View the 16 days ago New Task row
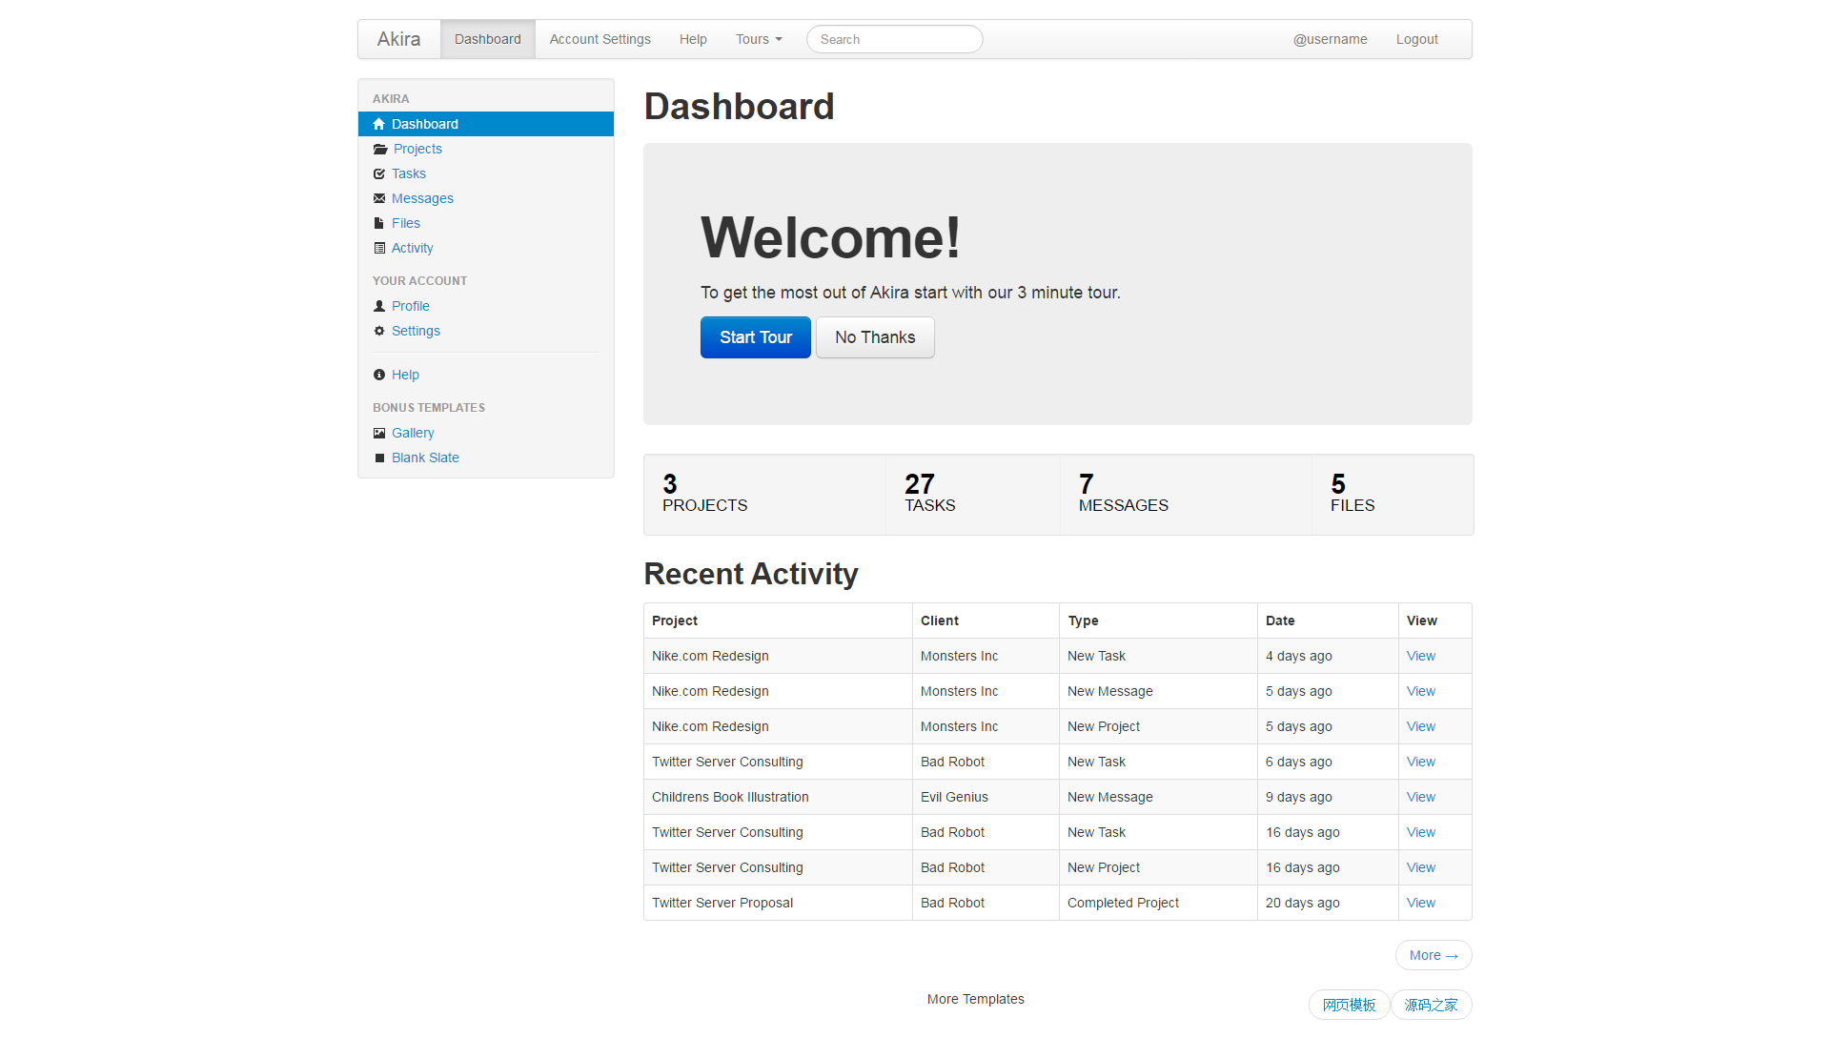The image size is (1830, 1058). [x=1420, y=832]
